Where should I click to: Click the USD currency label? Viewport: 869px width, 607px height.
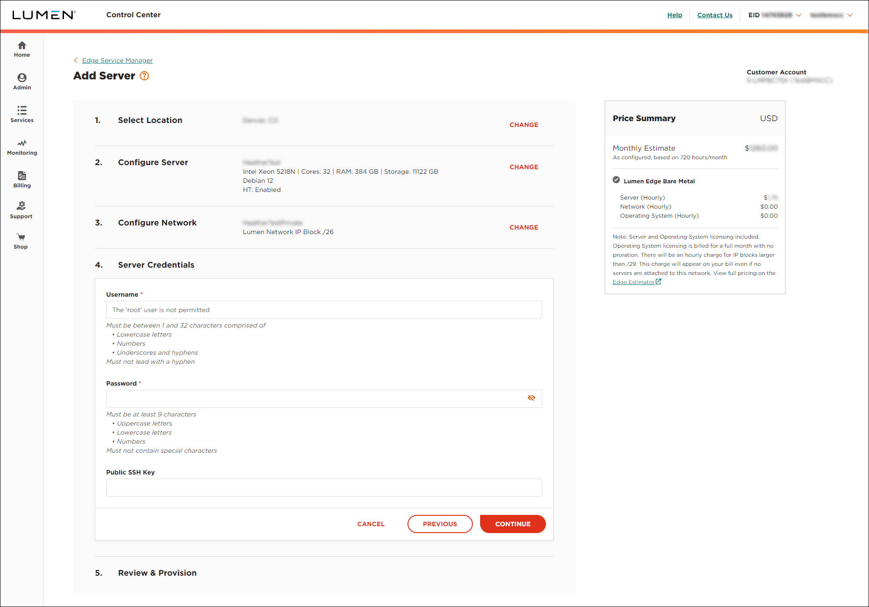pyautogui.click(x=769, y=118)
